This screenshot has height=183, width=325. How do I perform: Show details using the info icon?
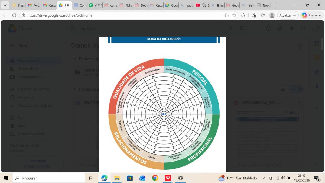300,46
